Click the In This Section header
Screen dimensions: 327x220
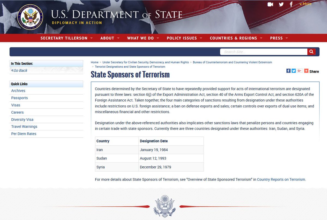[46, 63]
